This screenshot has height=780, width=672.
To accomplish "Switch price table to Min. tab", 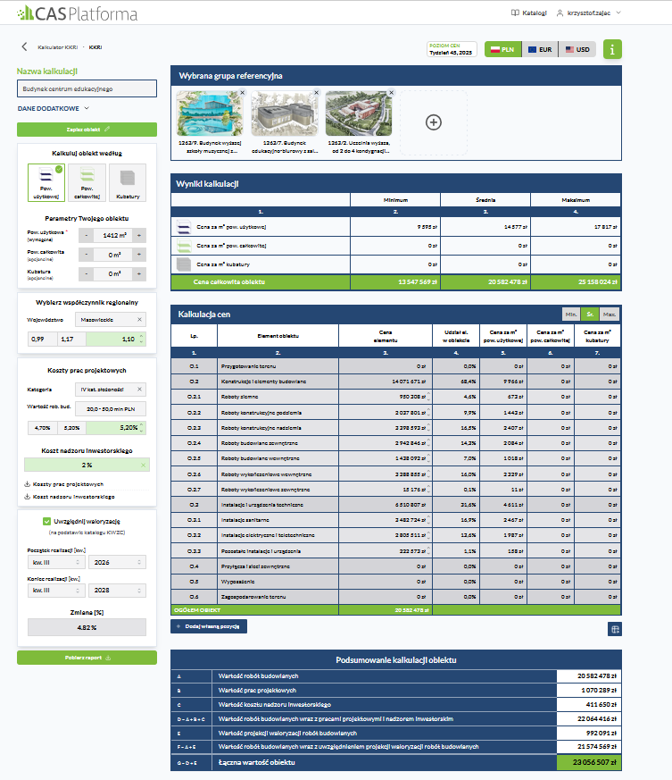I will click(570, 315).
